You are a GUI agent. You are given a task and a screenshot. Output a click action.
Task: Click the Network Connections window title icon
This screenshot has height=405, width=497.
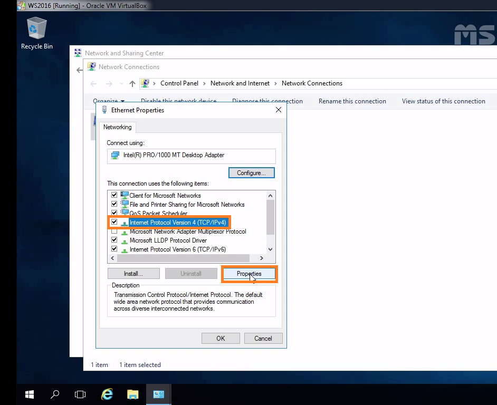pos(92,66)
